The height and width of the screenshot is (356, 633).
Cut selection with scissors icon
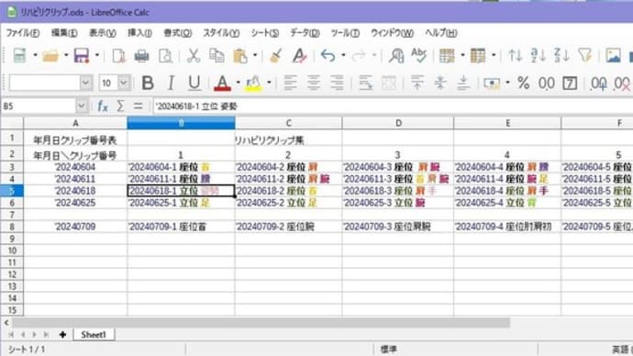194,56
